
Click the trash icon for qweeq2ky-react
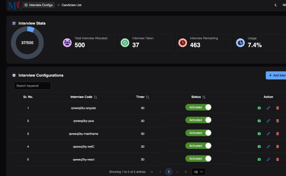277,159
